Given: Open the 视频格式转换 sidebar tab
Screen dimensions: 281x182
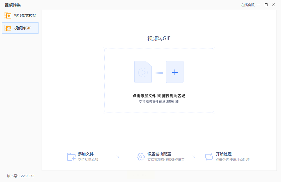Looking at the screenshot, I should tap(20, 15).
